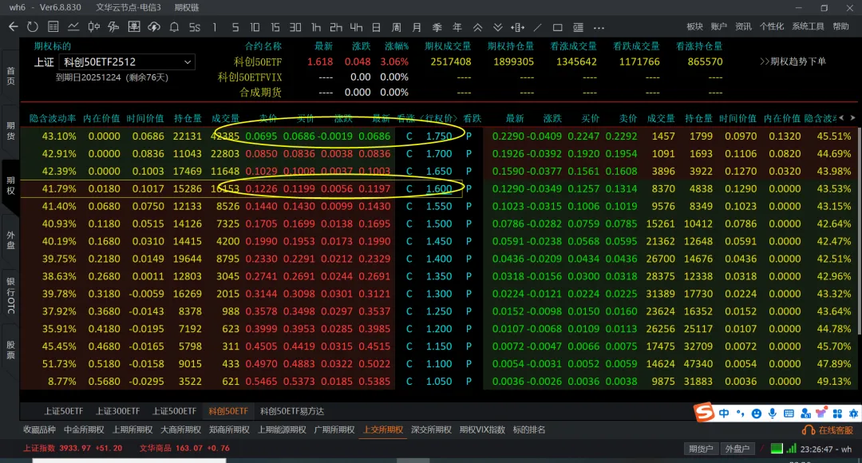Image resolution: width=862 pixels, height=463 pixels.
Task: Select the weekly 周 period
Action: [397, 27]
